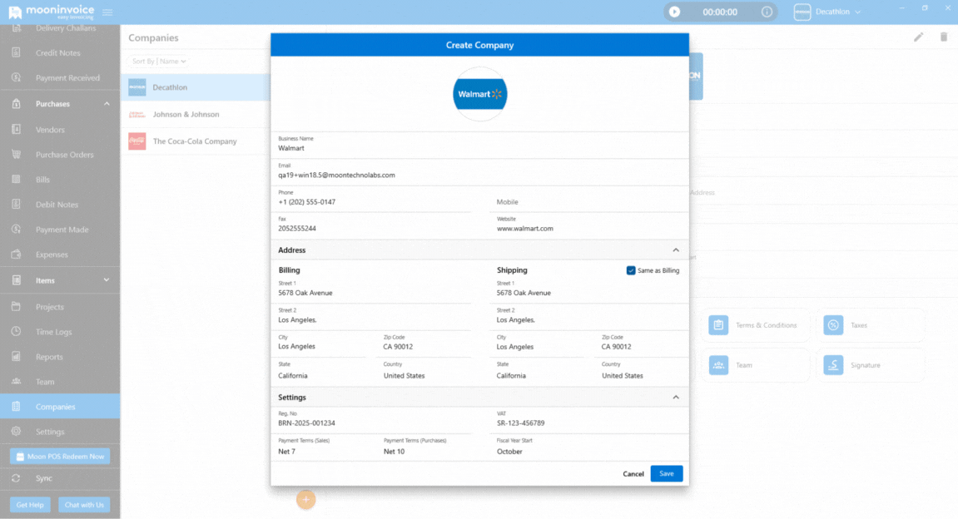
Task: Click the Team people icon in sidebar
Action: (16, 382)
